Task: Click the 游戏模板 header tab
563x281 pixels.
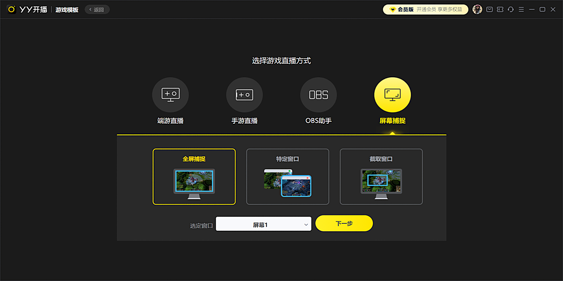Action: coord(67,9)
